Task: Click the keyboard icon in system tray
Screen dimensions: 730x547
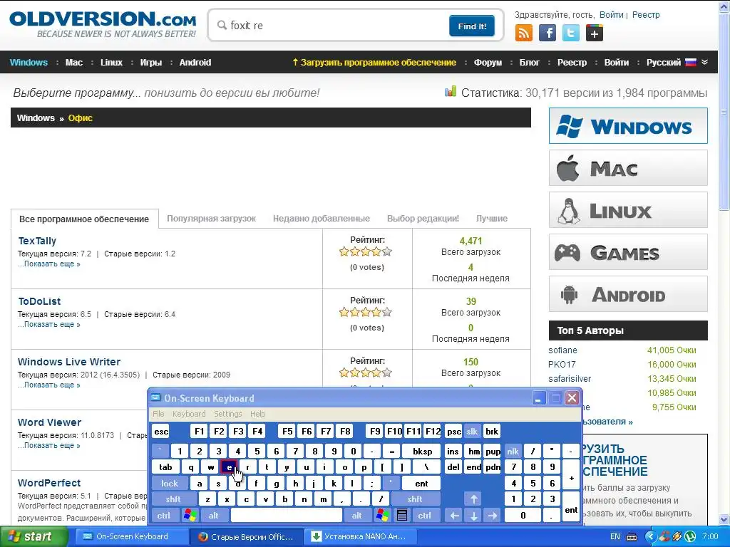Action: 632,537
